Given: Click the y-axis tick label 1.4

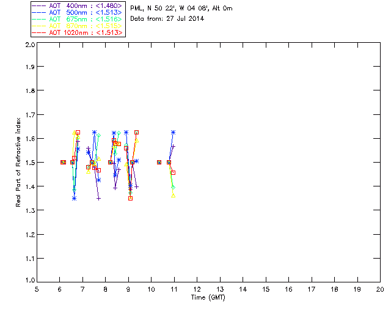Looking at the screenshot, I should point(30,186).
